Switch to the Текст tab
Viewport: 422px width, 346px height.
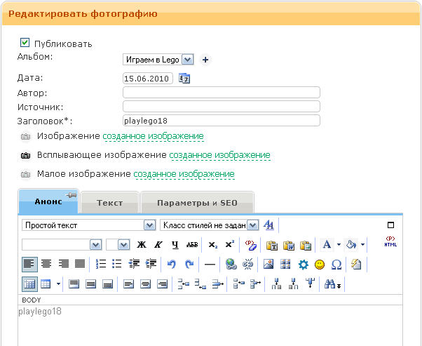[109, 203]
